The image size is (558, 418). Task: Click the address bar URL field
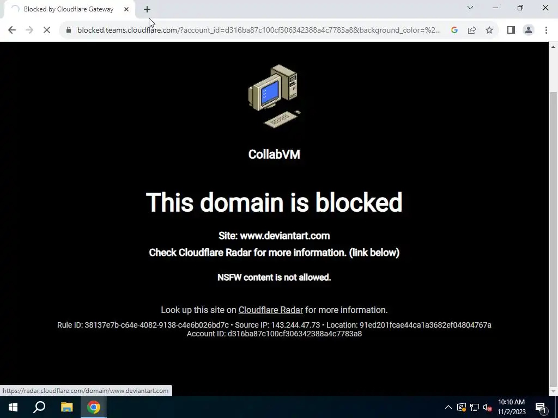[x=259, y=30]
